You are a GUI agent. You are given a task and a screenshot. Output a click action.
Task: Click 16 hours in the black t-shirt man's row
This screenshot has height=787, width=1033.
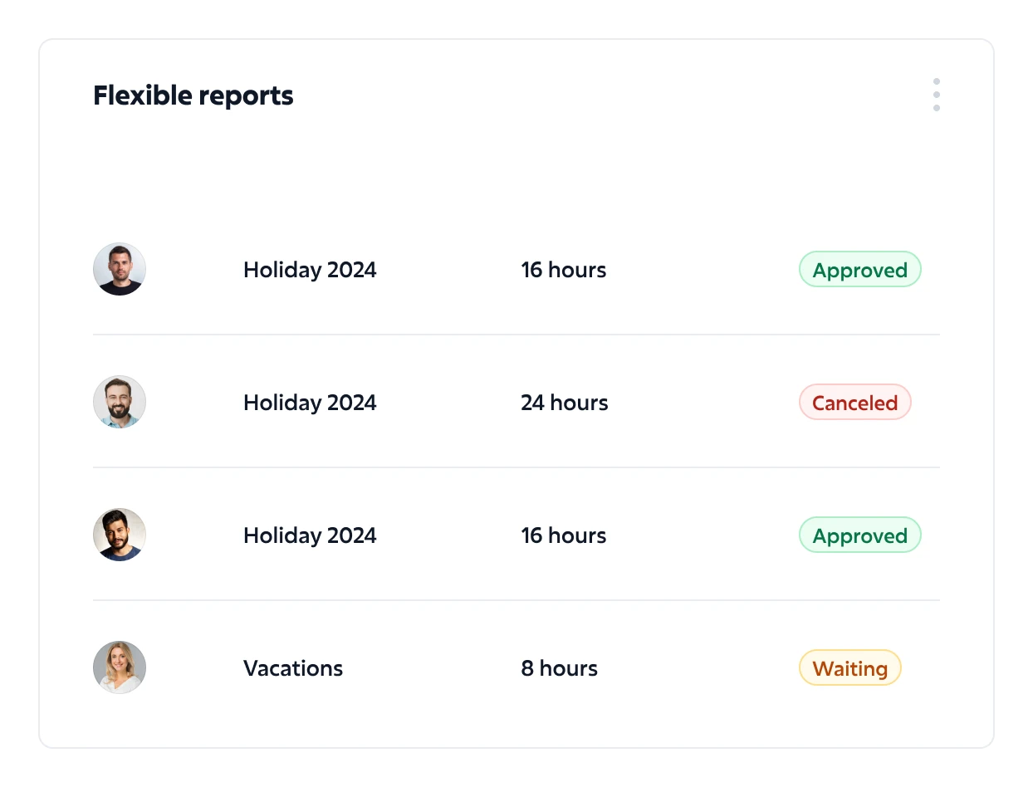coord(563,270)
